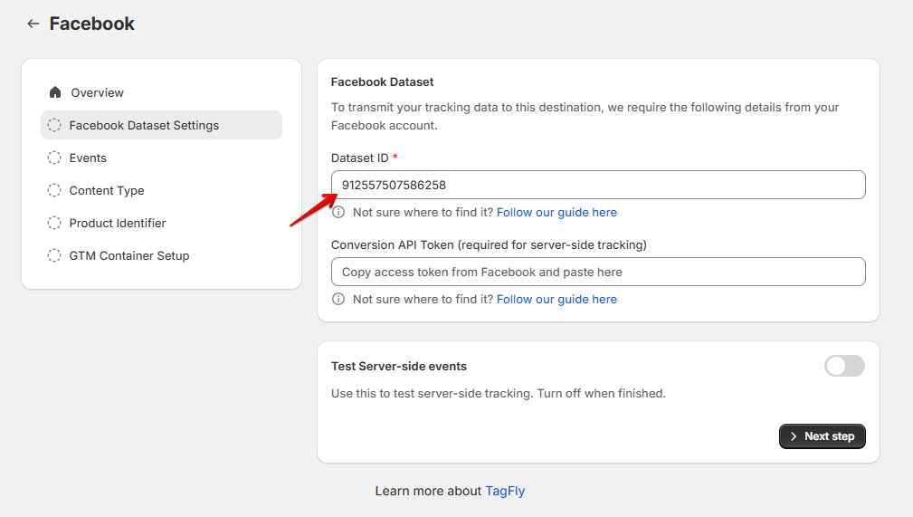The height and width of the screenshot is (517, 913).
Task: Click the info icon below Dataset ID field
Action: coord(338,213)
